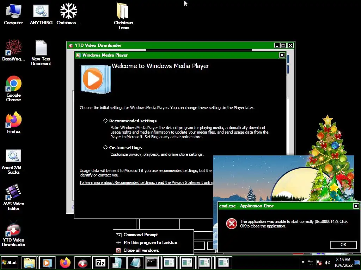The image size is (361, 270).
Task: Click the 7-Zip taskbar icon
Action: [x=100, y=262]
